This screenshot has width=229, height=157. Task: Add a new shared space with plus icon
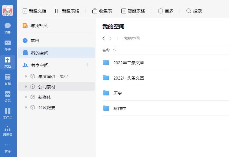coord(87,65)
